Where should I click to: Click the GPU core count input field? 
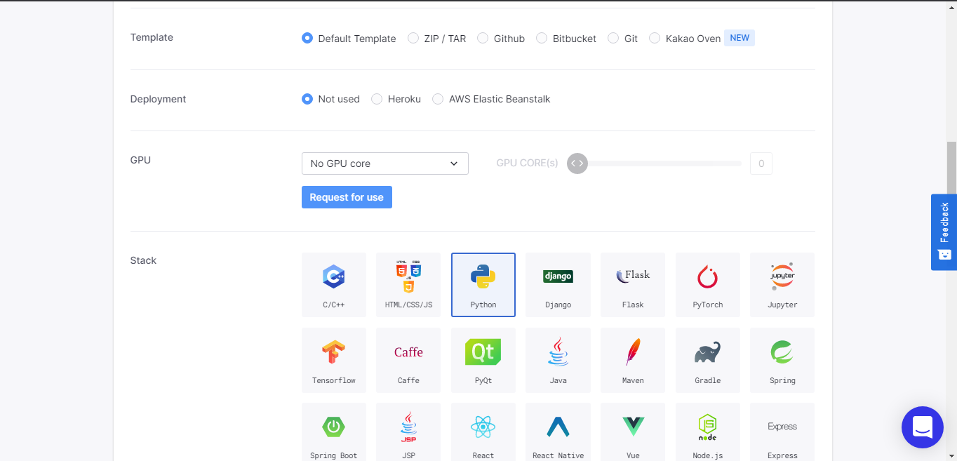click(x=761, y=163)
